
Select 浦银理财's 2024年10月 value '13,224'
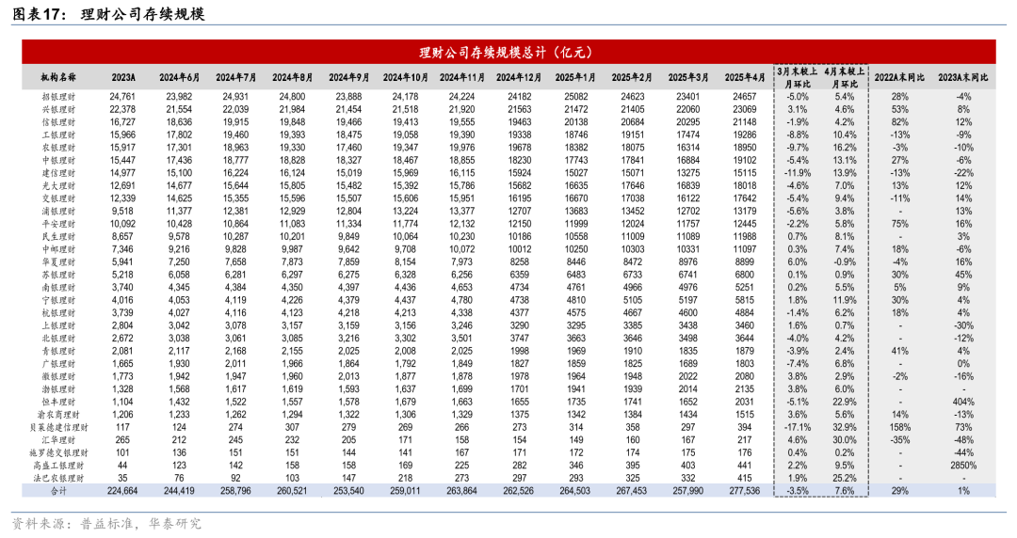[405, 212]
